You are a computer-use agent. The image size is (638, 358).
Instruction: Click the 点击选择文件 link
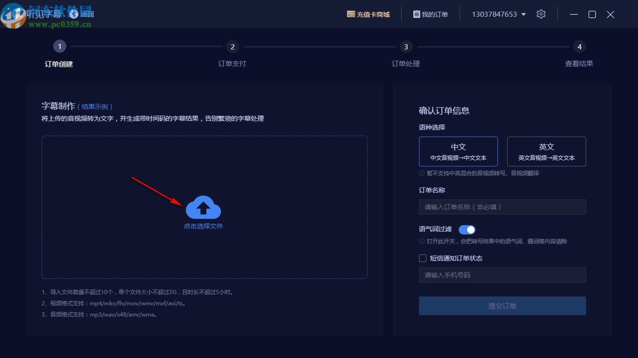click(x=203, y=226)
